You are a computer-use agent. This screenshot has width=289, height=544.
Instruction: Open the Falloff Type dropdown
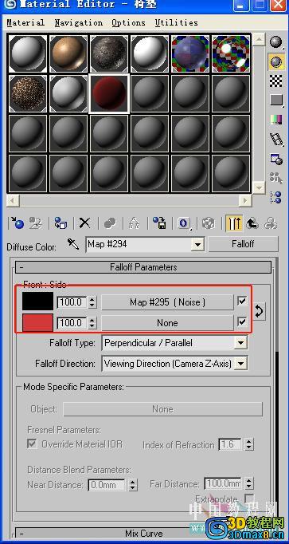(x=240, y=343)
